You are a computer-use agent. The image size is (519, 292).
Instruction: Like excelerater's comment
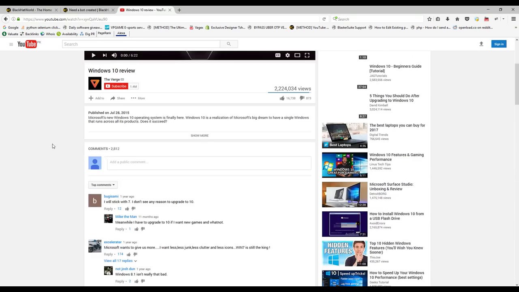(129, 254)
